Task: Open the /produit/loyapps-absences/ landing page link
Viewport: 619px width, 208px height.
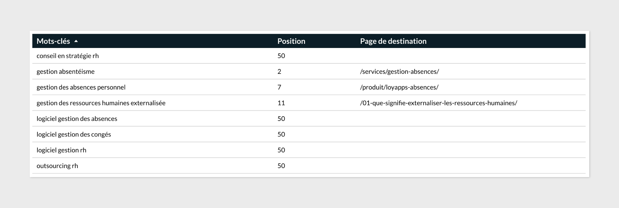Action: (399, 87)
